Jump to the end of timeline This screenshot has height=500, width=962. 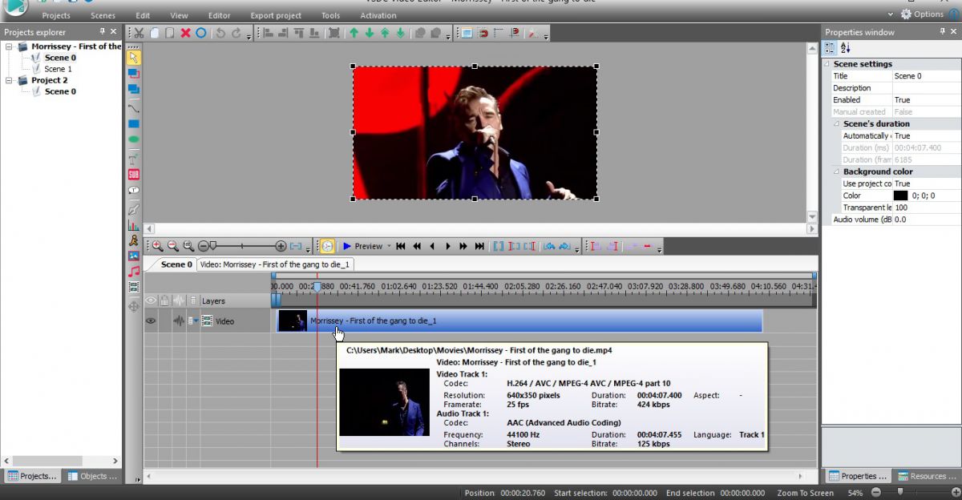(x=479, y=246)
